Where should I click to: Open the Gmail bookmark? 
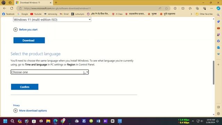[x=64, y=14]
